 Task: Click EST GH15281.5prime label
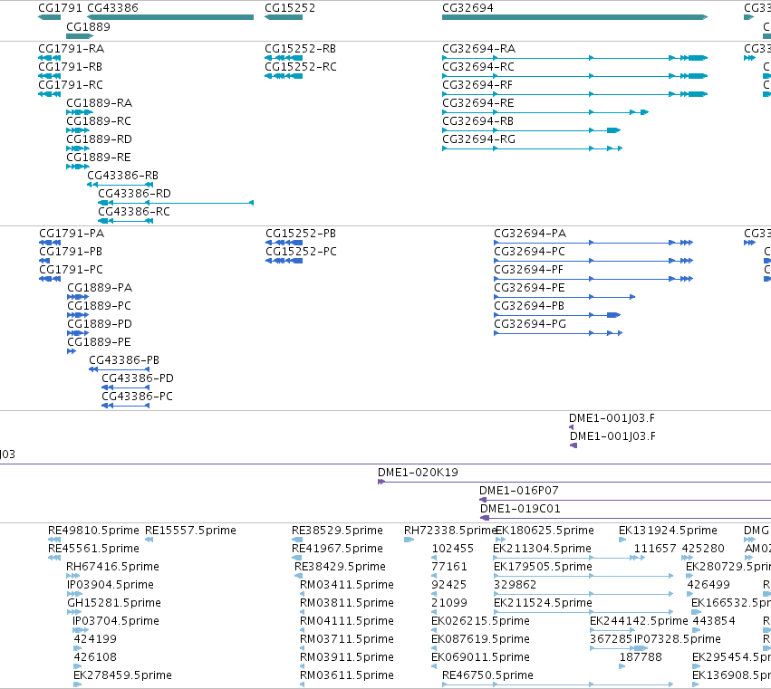tap(114, 604)
